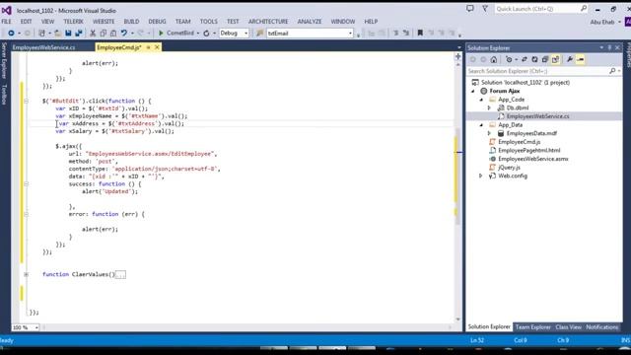Click the Open File folder icon
631x355 pixels.
[58, 33]
